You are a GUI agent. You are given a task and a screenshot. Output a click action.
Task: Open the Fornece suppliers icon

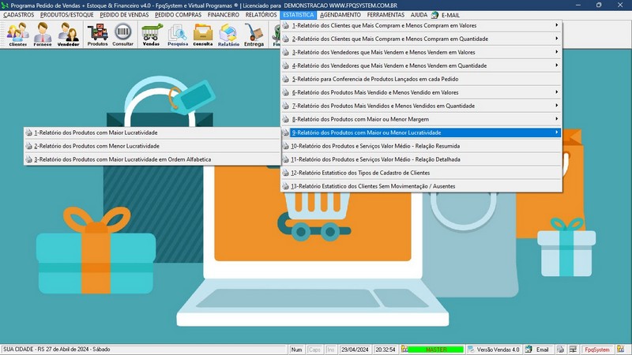coord(43,34)
